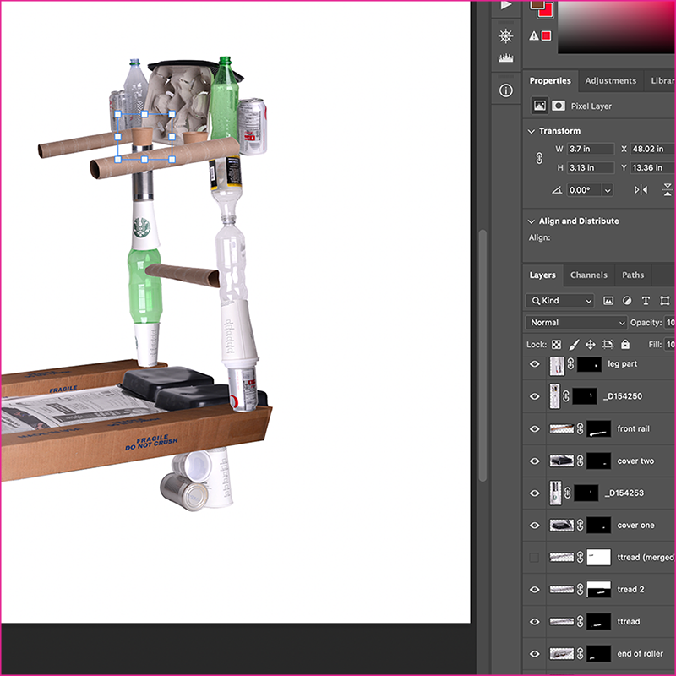676x676 pixels.
Task: Filter layers by type layers icon
Action: [x=646, y=301]
